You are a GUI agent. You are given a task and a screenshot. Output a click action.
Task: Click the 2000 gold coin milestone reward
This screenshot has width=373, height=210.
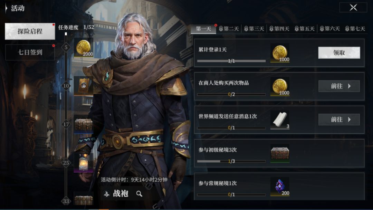click(84, 48)
